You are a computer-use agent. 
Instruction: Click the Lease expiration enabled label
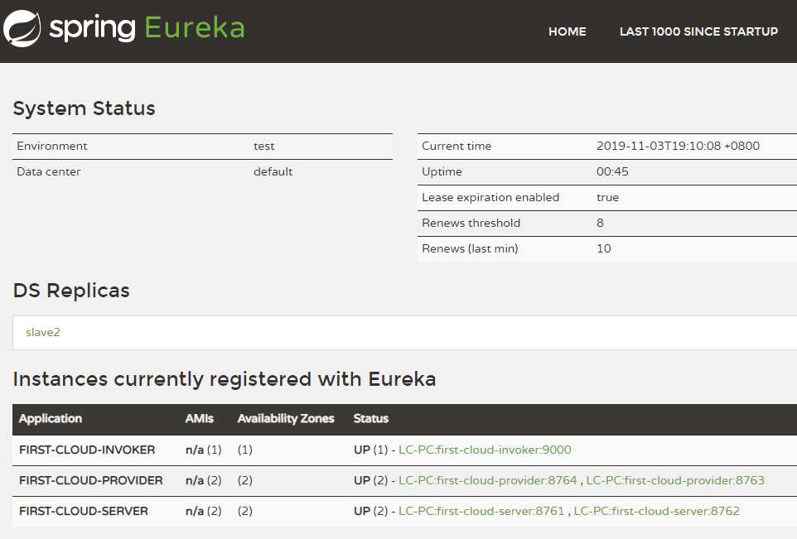pyautogui.click(x=490, y=197)
